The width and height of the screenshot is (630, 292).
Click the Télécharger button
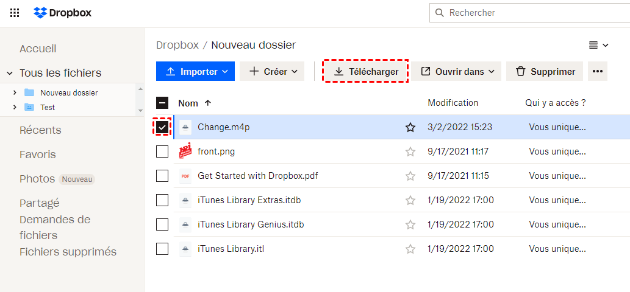(x=366, y=71)
